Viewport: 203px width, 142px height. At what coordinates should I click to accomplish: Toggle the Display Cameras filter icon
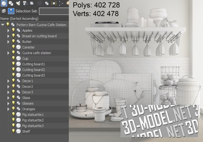click(25, 3)
